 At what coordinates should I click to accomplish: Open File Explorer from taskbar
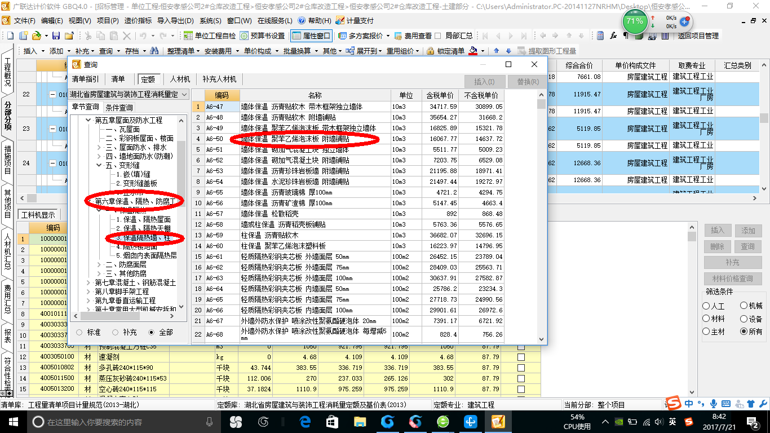pos(360,422)
